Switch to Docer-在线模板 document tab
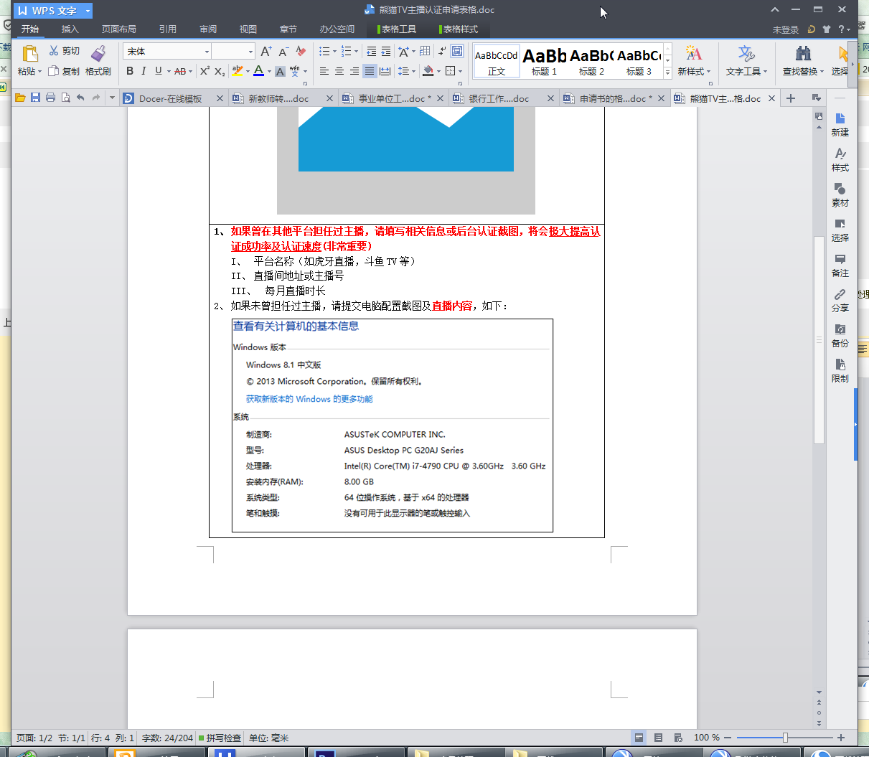 171,98
